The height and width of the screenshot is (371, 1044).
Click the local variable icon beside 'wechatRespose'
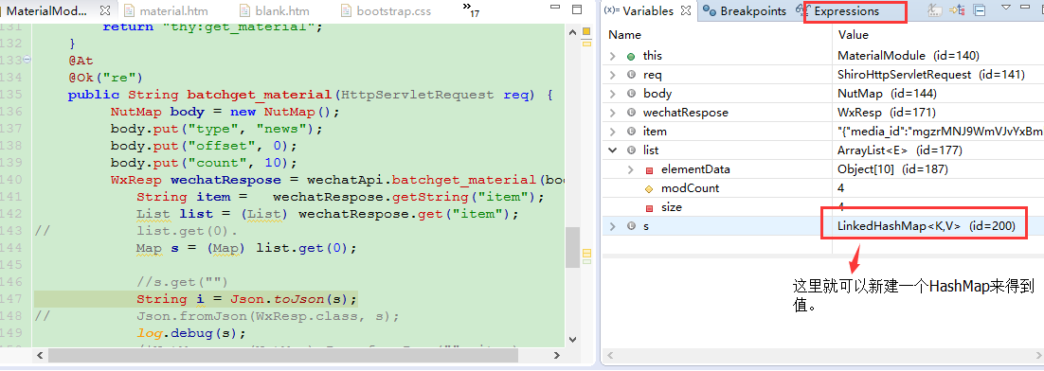click(631, 113)
